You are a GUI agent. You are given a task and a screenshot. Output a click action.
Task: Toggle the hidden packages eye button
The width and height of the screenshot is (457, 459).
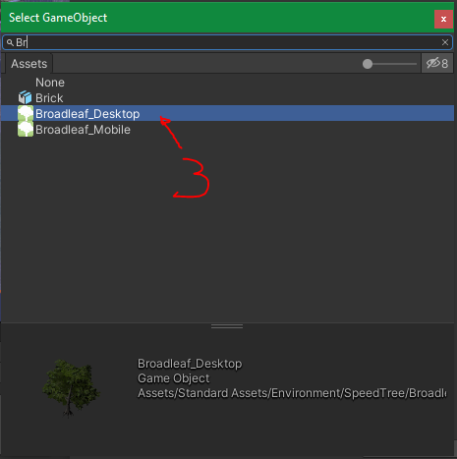437,63
